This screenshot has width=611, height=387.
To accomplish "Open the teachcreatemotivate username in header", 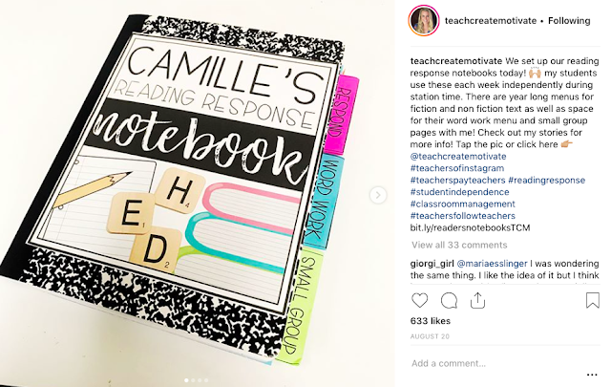I will pyautogui.click(x=491, y=21).
